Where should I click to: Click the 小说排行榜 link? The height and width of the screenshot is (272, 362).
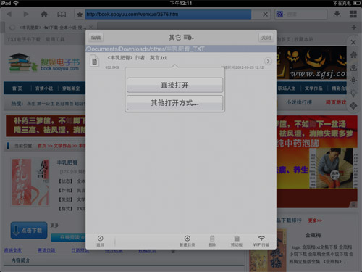(x=299, y=102)
